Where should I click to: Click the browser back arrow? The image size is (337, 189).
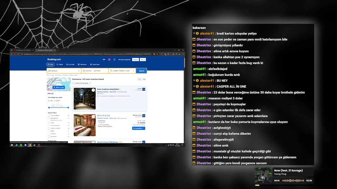(12, 54)
